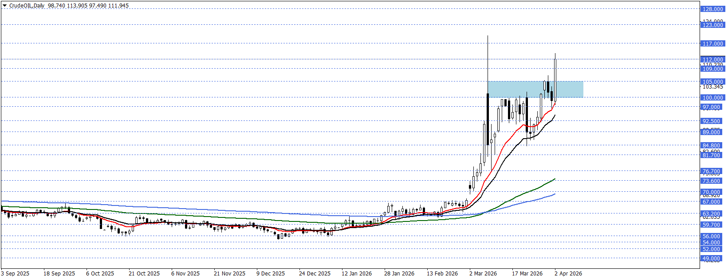Open the CrudeOIL chart dropdown triangle
The height and width of the screenshot is (279, 728).
pos(5,6)
